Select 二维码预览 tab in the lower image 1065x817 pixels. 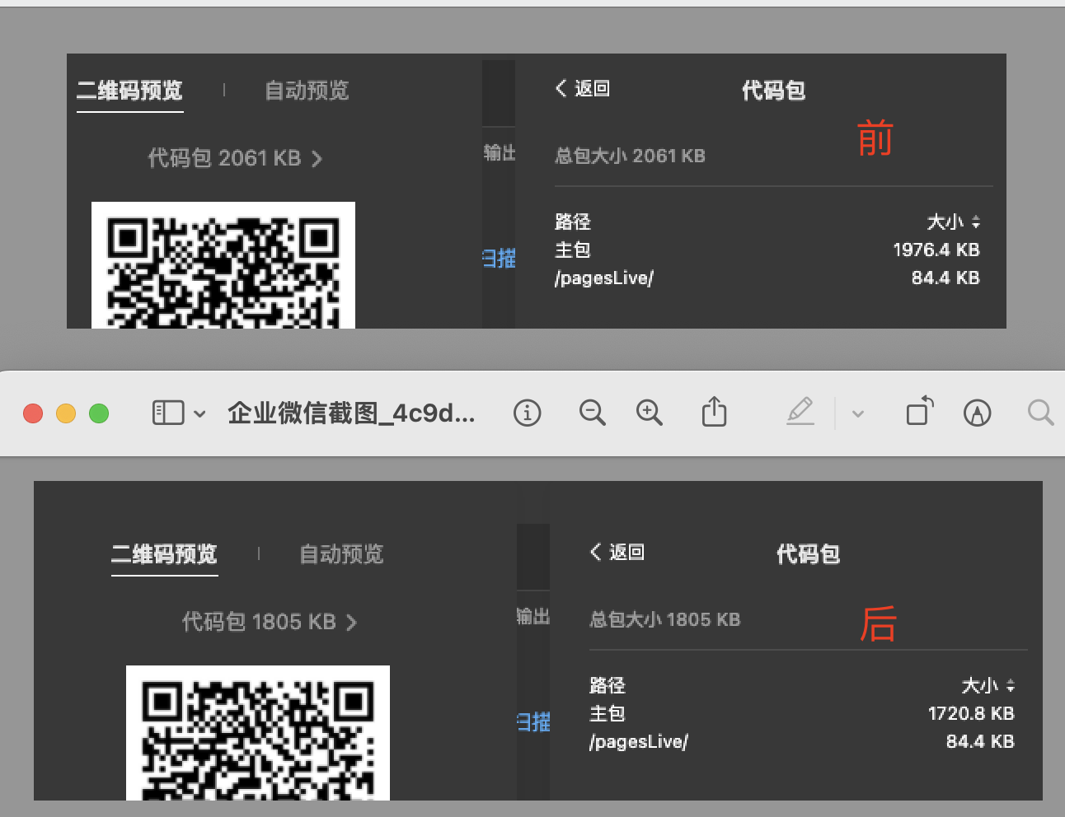[164, 553]
